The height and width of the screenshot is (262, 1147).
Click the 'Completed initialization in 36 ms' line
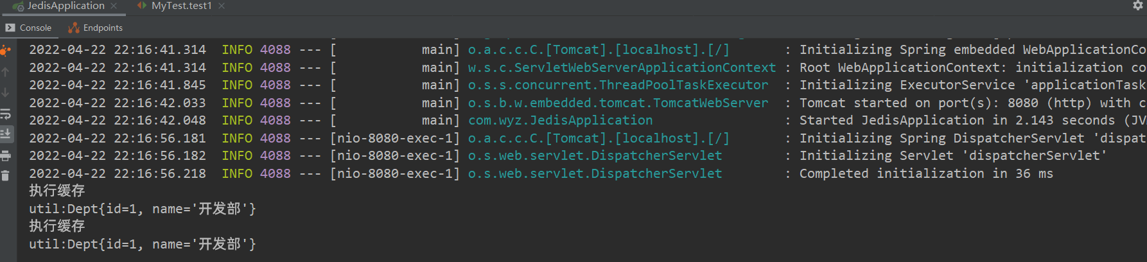pos(925,173)
